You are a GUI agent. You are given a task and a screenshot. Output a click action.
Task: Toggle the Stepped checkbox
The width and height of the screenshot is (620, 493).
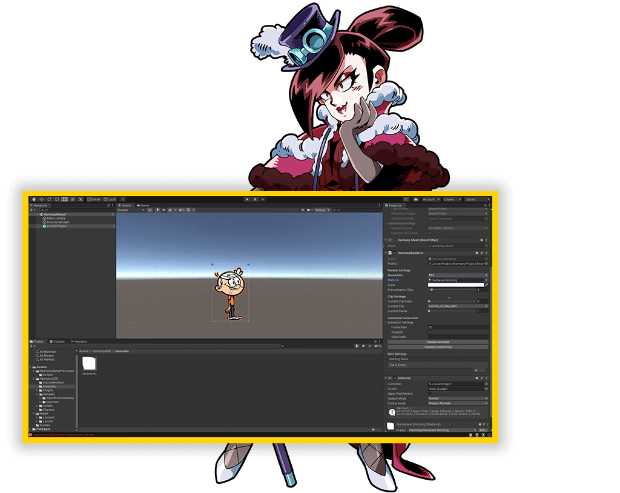[x=430, y=333]
